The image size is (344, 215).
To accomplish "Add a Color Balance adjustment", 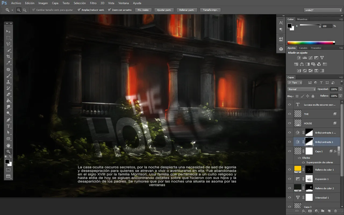I will [x=302, y=64].
